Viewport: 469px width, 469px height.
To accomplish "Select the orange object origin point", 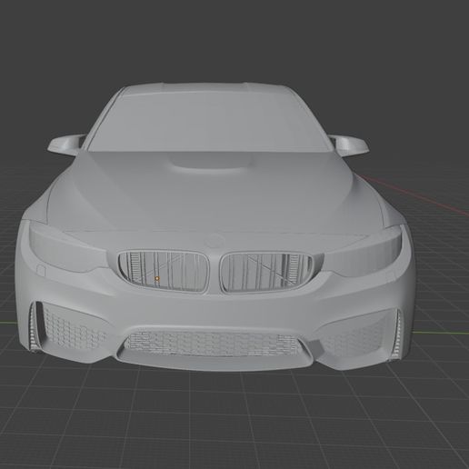I will point(157,278).
